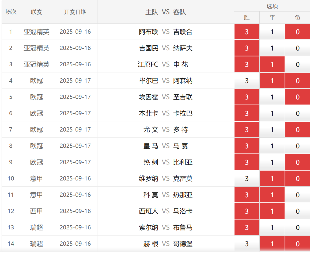Image resolution: width=310 pixels, height=254 pixels.
Task: Click league 瑞超 in match 13
Action: pos(37,227)
